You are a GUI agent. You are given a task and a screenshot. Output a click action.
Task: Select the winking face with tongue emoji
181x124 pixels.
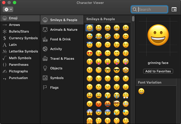(116, 61)
